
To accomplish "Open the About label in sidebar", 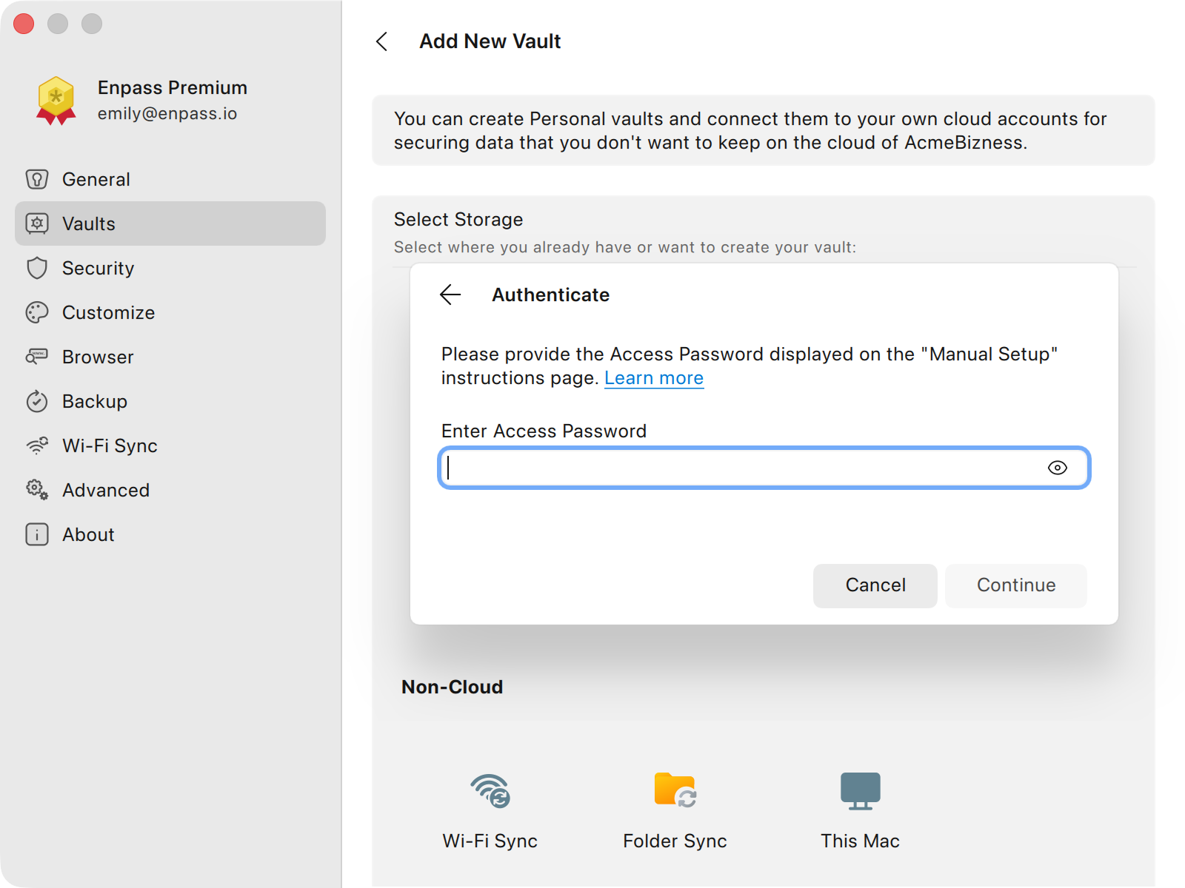I will (88, 534).
